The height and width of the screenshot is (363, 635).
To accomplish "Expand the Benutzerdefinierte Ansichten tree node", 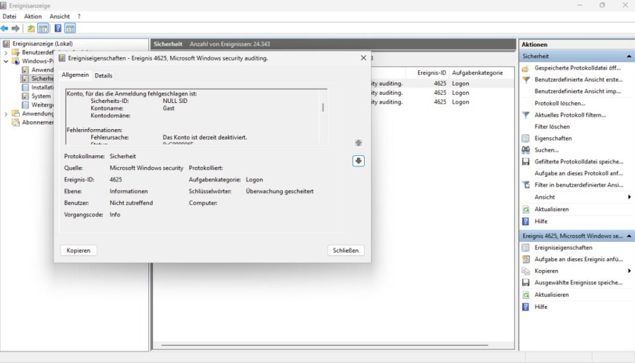I will tap(6, 53).
